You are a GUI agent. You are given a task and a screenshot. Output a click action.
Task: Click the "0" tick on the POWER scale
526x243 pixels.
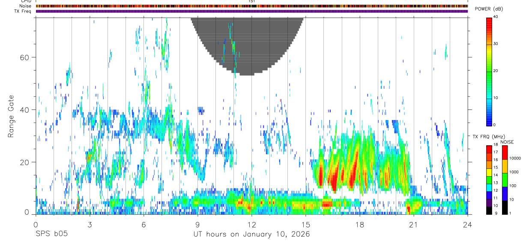click(x=494, y=125)
